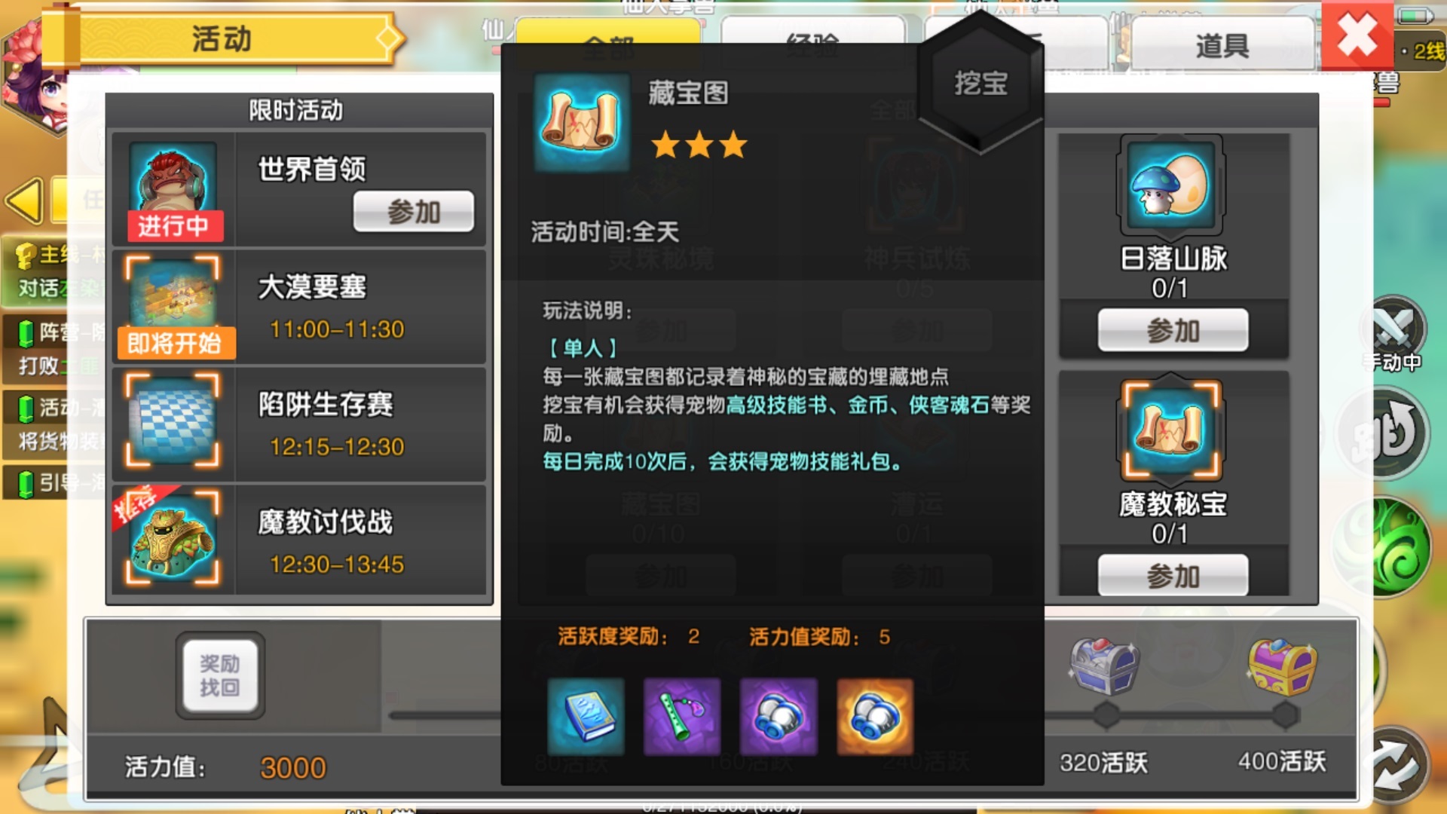This screenshot has height=814, width=1447.
Task: Select the 魔教秘宝 treasure map icon
Action: 1172,430
